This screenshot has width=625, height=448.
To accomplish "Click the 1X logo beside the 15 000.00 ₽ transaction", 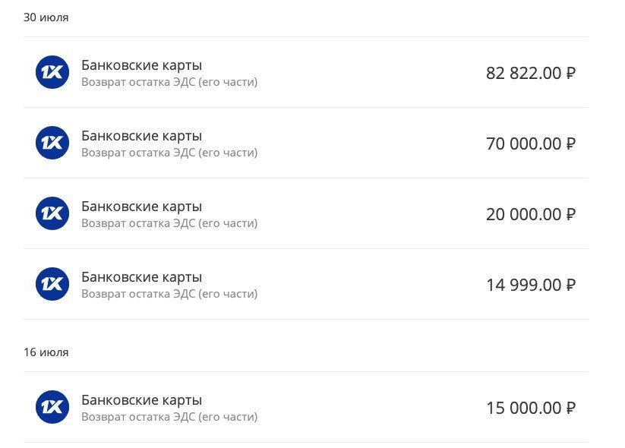I will [x=52, y=407].
